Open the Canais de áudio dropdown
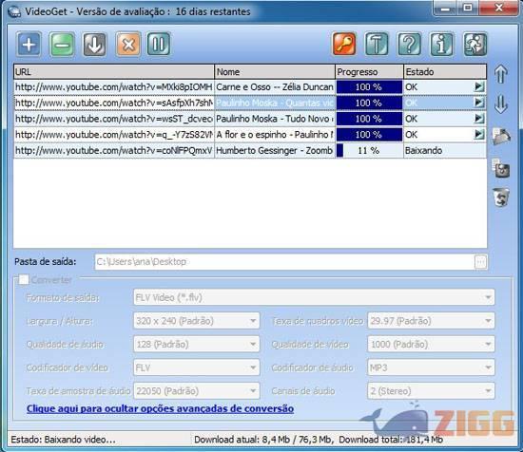This screenshot has height=452, width=523. (431, 391)
